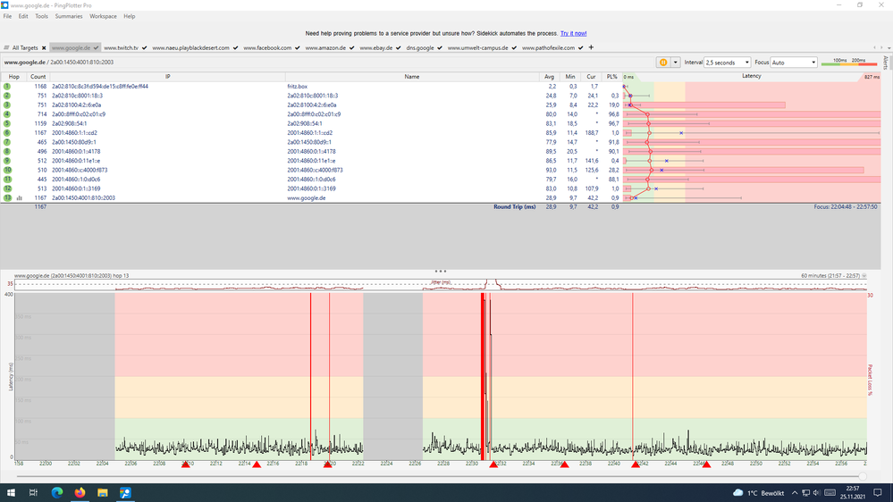Switch to the www.facebook.com tab

coord(267,48)
